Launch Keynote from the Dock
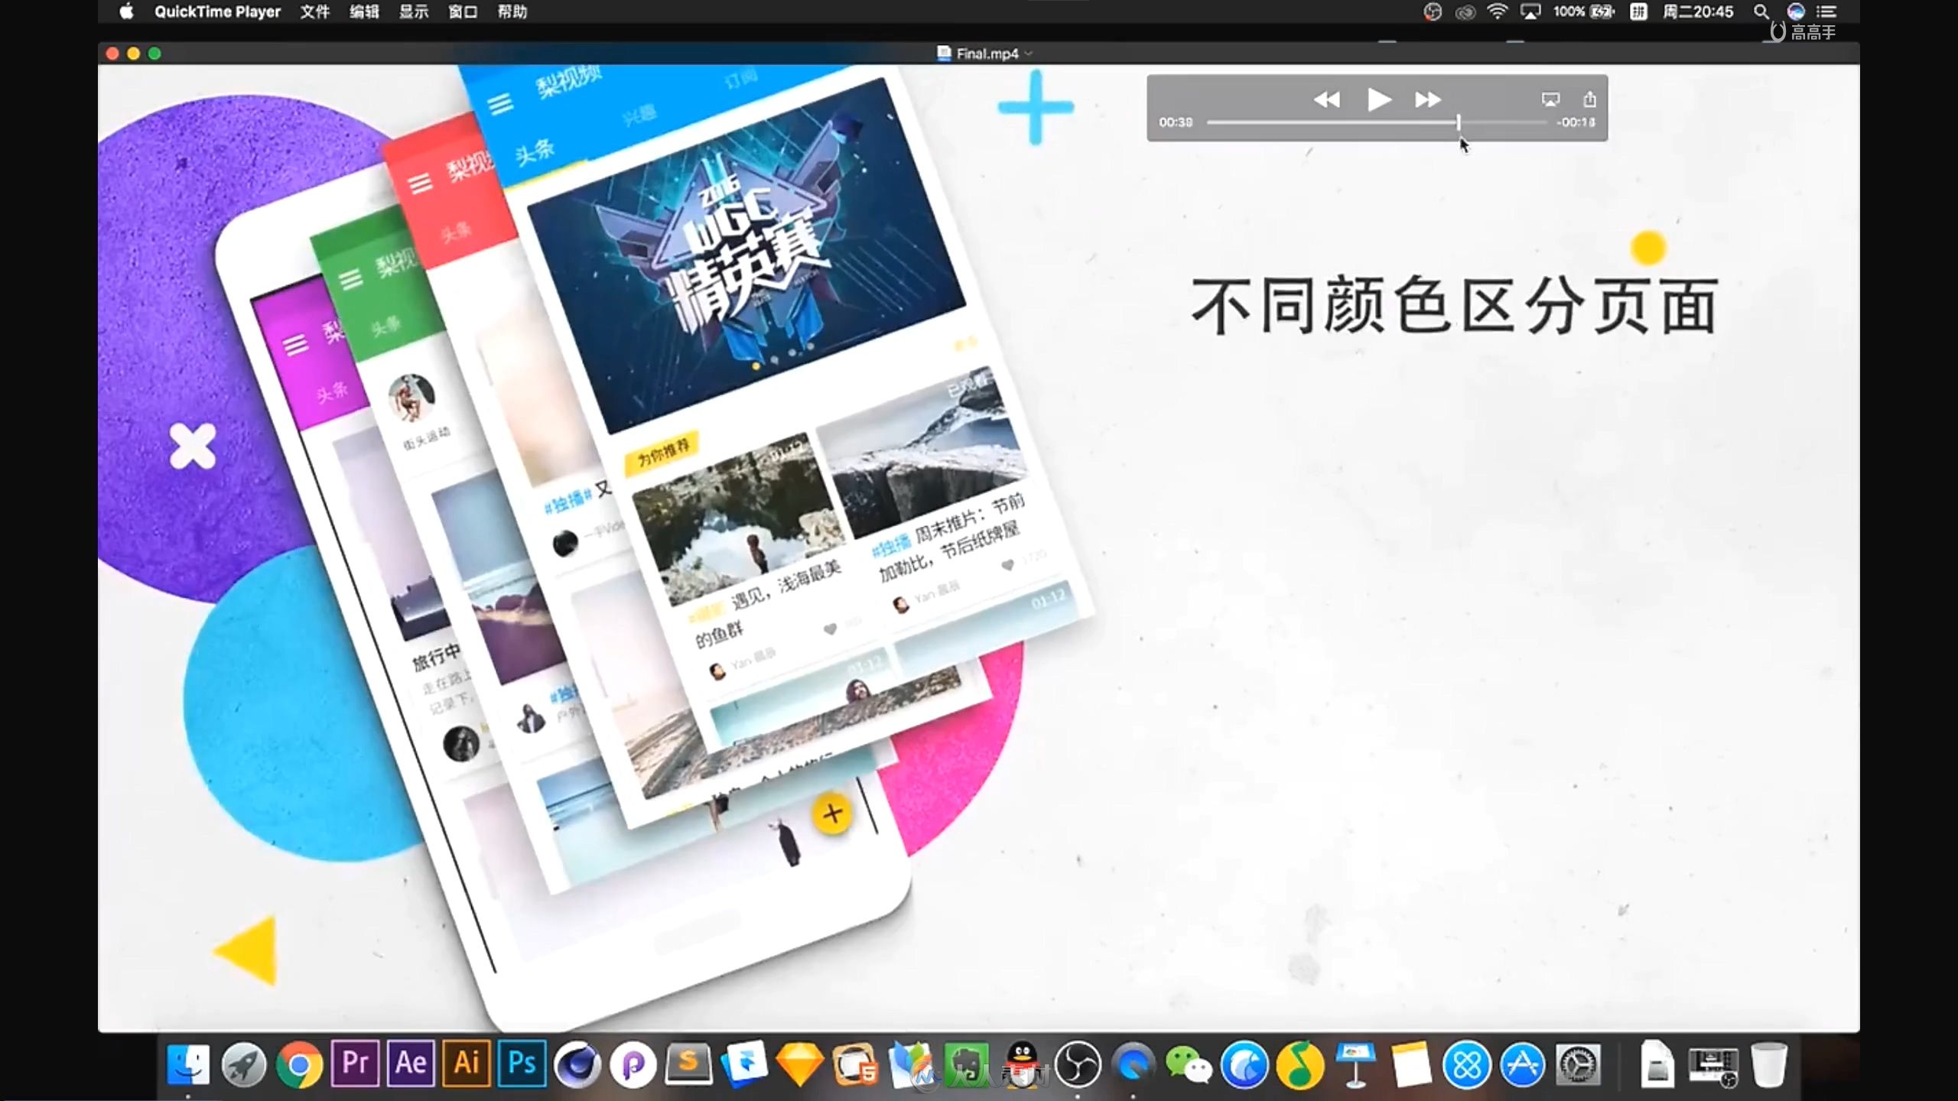Screen dimensions: 1958x1101 coord(1355,1064)
